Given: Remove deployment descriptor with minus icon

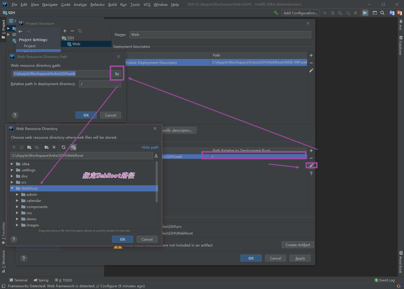Looking at the screenshot, I should [x=311, y=63].
